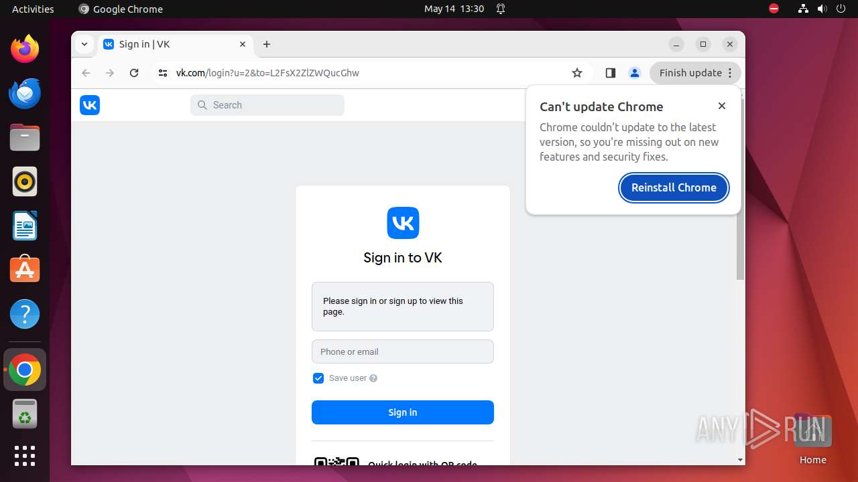Click the network status icon in top bar

point(803,9)
